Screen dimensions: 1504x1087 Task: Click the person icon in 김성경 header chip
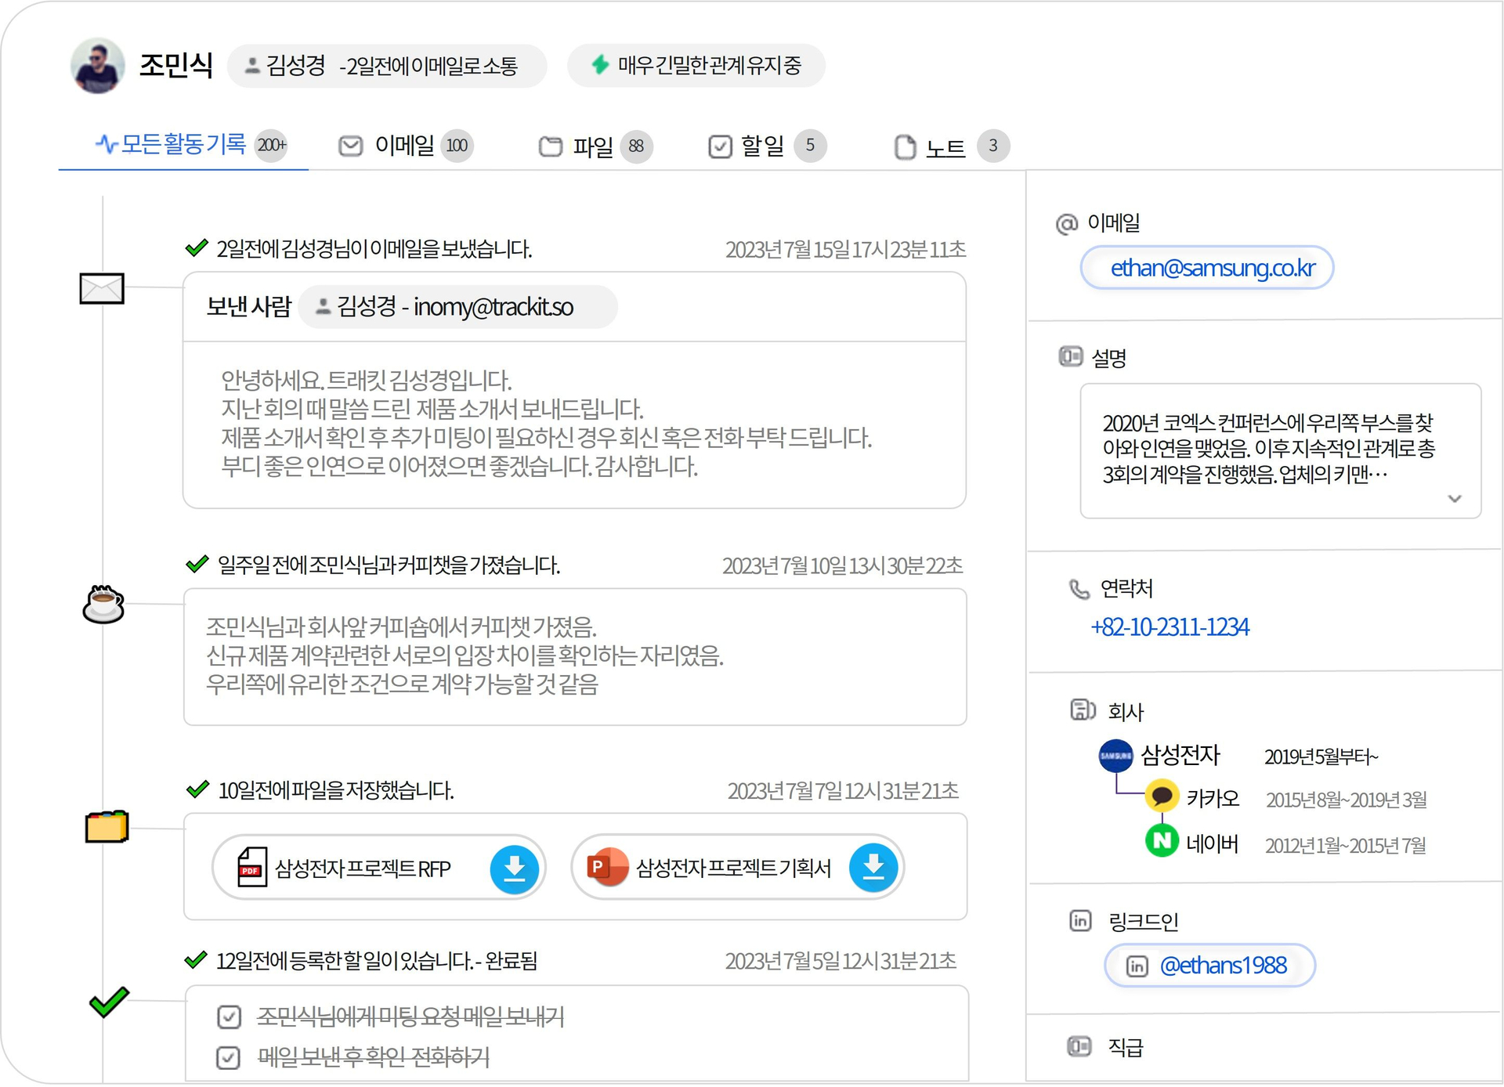coord(252,66)
